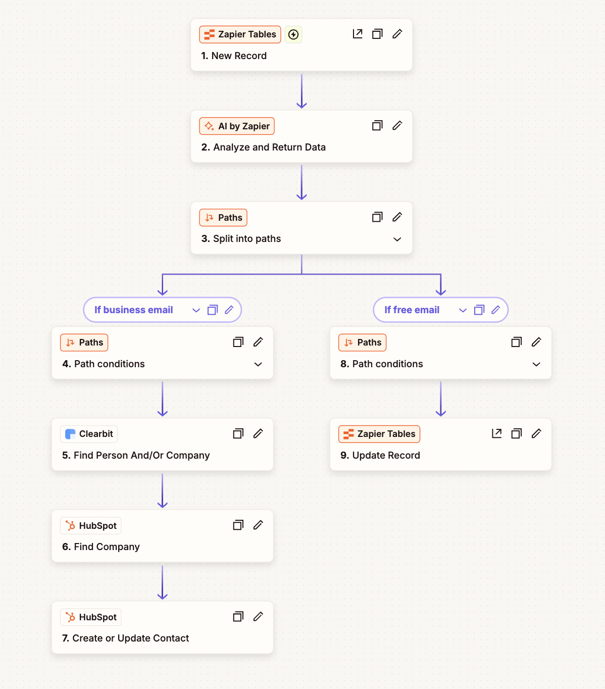Screen dimensions: 605x689
Task: Copy the Clearbit Find Person step
Action: tap(238, 433)
